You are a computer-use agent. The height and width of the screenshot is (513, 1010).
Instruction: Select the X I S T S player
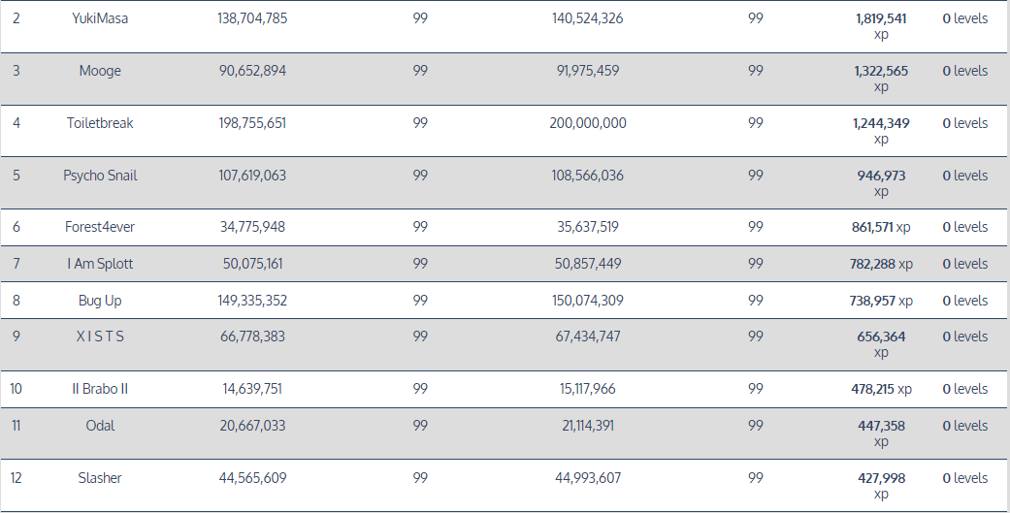[100, 337]
